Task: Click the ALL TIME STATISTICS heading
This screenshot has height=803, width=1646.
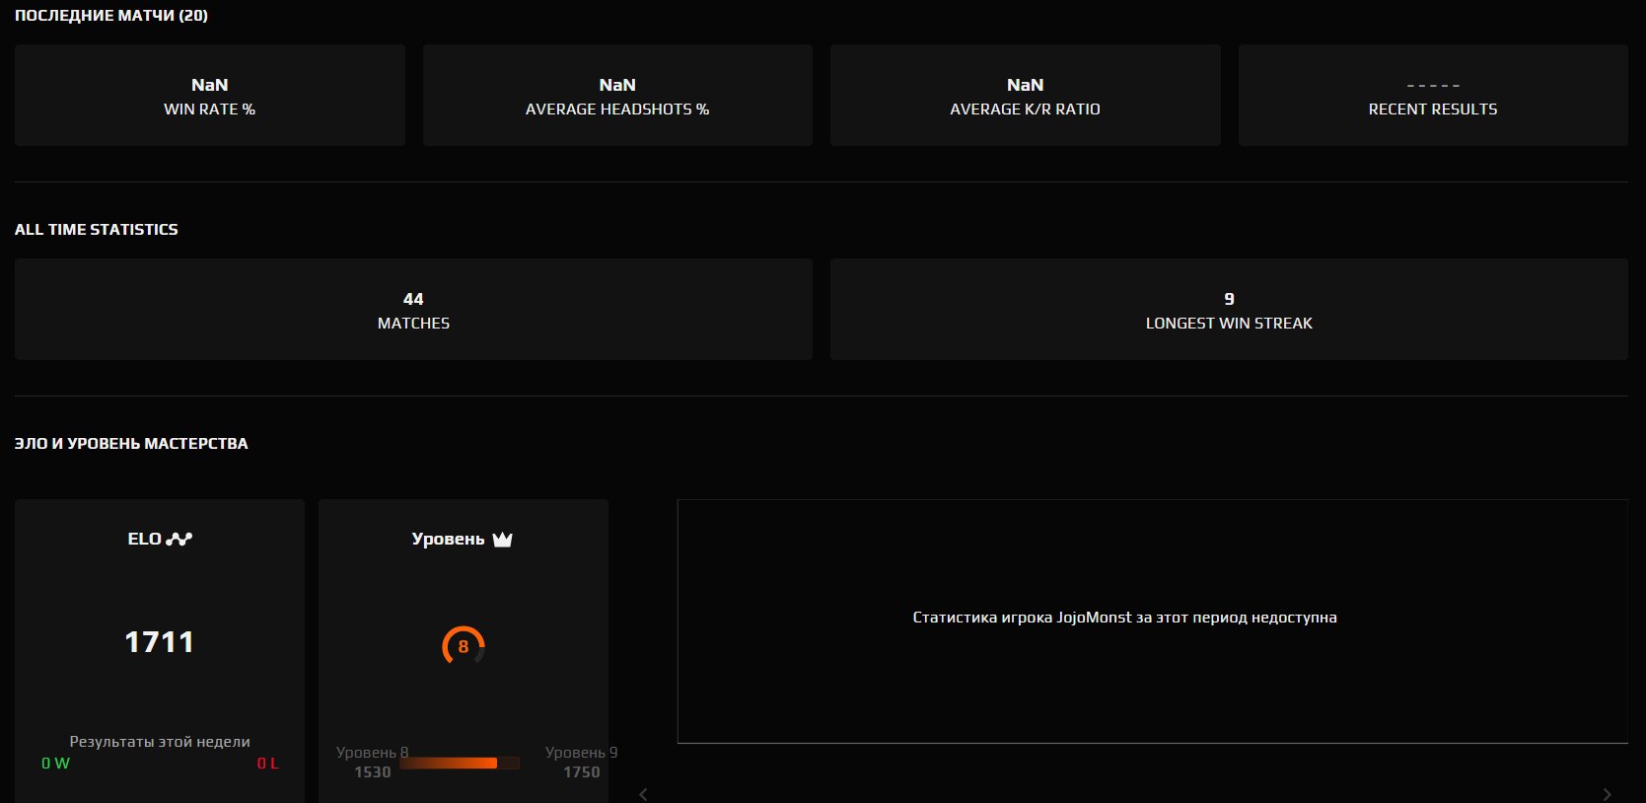Action: (97, 229)
